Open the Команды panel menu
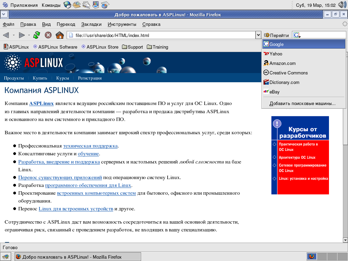This screenshot has height=261, width=348. (x=51, y=5)
